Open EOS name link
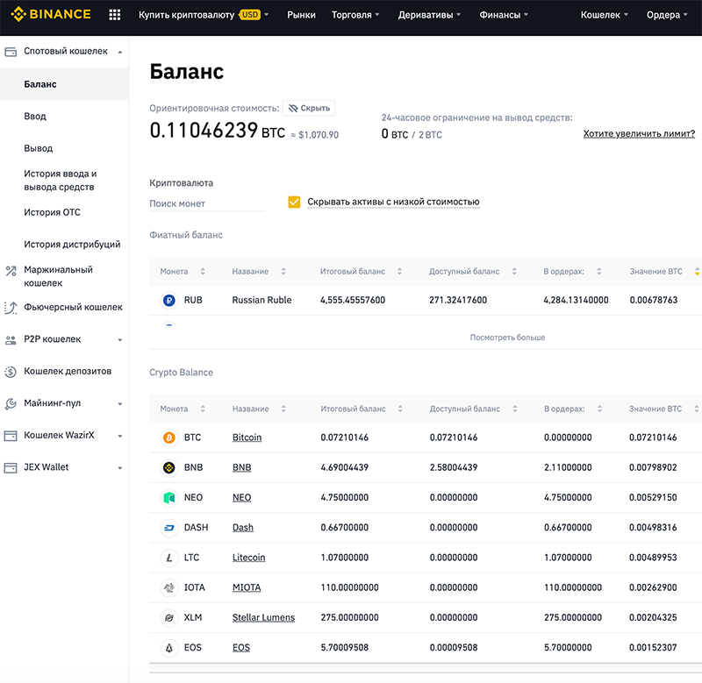 coord(240,648)
